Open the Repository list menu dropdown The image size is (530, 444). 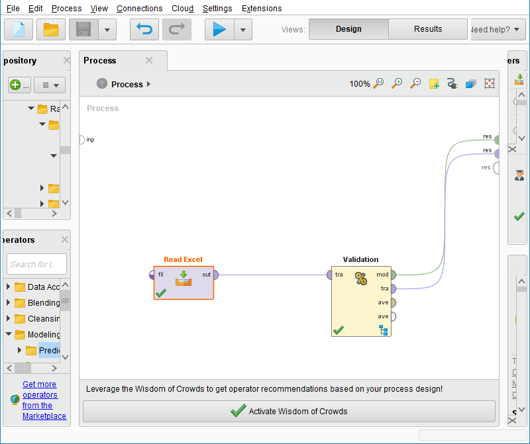click(x=50, y=85)
